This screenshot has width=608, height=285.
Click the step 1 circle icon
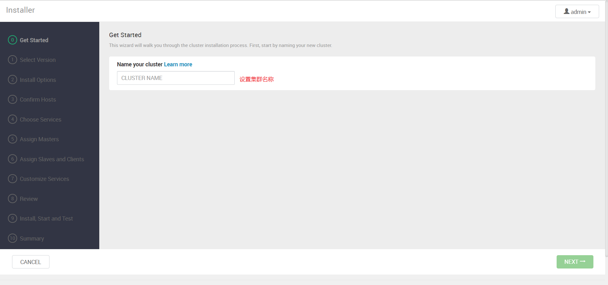12,60
